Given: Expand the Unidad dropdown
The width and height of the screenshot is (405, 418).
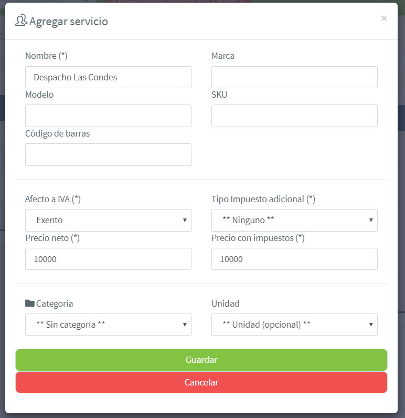Looking at the screenshot, I should 294,325.
